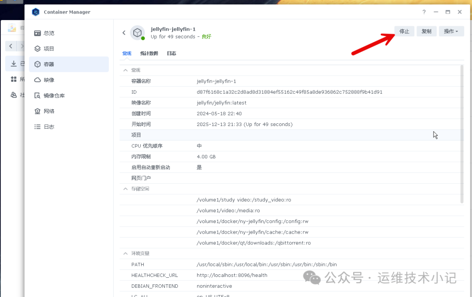
Task: Click the /volume1/docker/qt/downloads:/qbittorrent:ro entry
Action: 254,243
